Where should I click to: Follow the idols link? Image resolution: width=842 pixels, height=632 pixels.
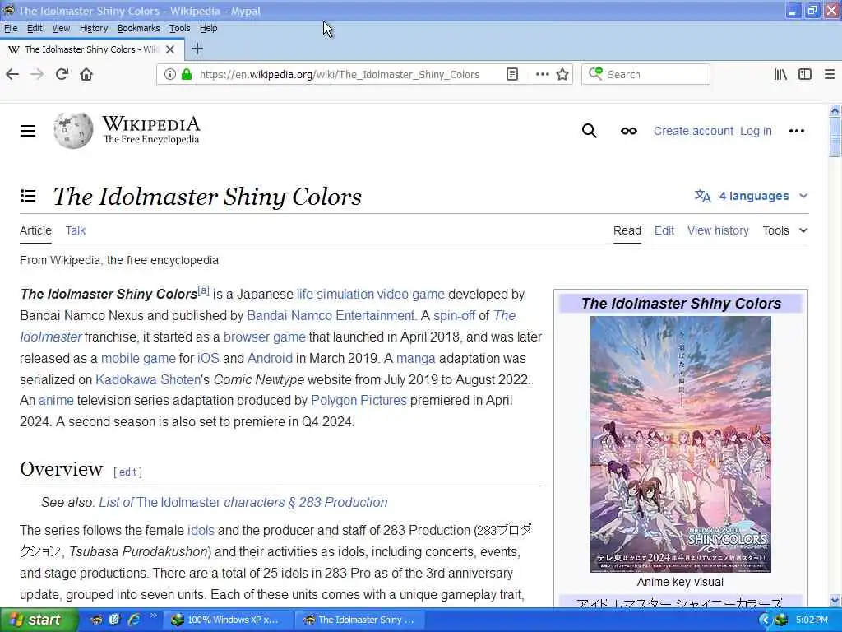tap(201, 530)
